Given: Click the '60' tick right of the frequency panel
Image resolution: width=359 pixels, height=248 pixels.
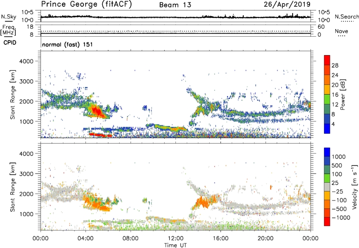Looking at the screenshot, I should pos(321,27).
